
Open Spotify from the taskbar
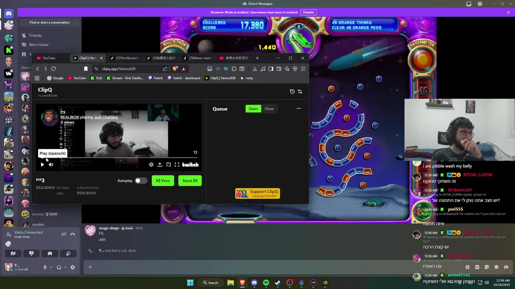click(x=266, y=283)
